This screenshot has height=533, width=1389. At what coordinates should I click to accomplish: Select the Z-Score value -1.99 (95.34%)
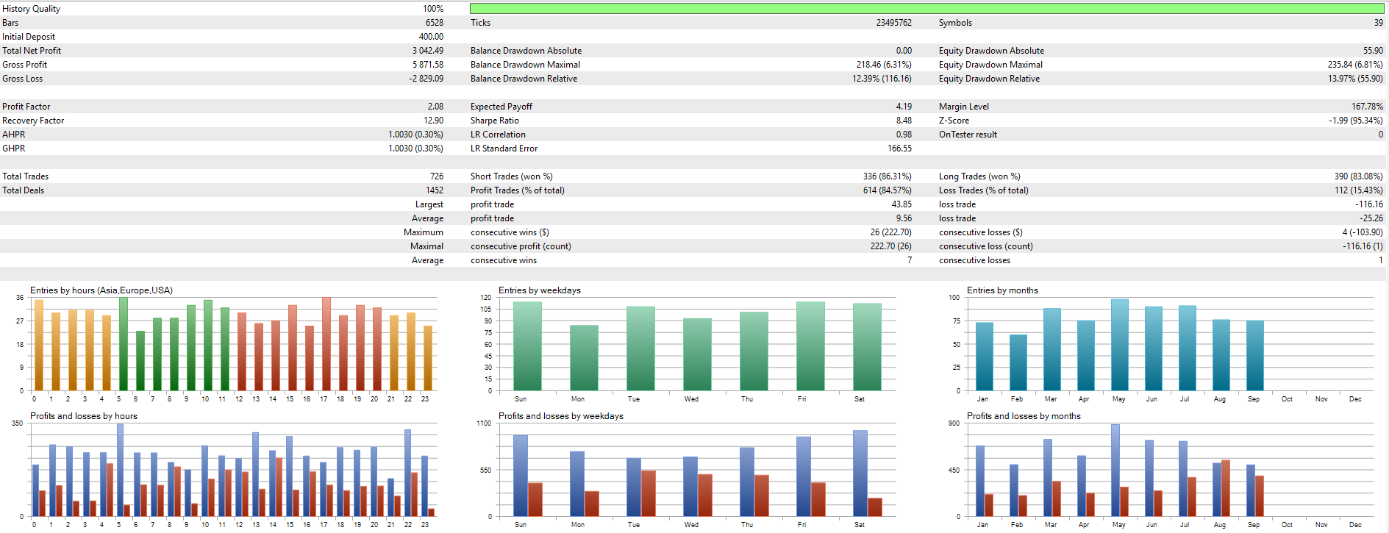pyautogui.click(x=1355, y=121)
